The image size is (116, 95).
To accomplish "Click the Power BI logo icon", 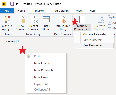I will [4, 4].
